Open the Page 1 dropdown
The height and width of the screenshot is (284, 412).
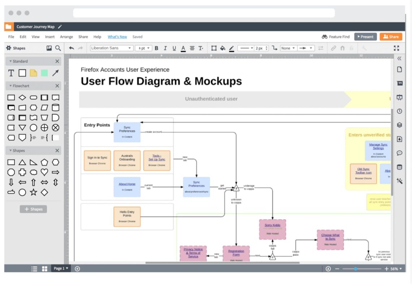[x=61, y=268]
